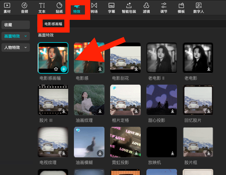The width and height of the screenshot is (226, 175).
Task: Download the 放映机 effect
Action: click(x=172, y=153)
